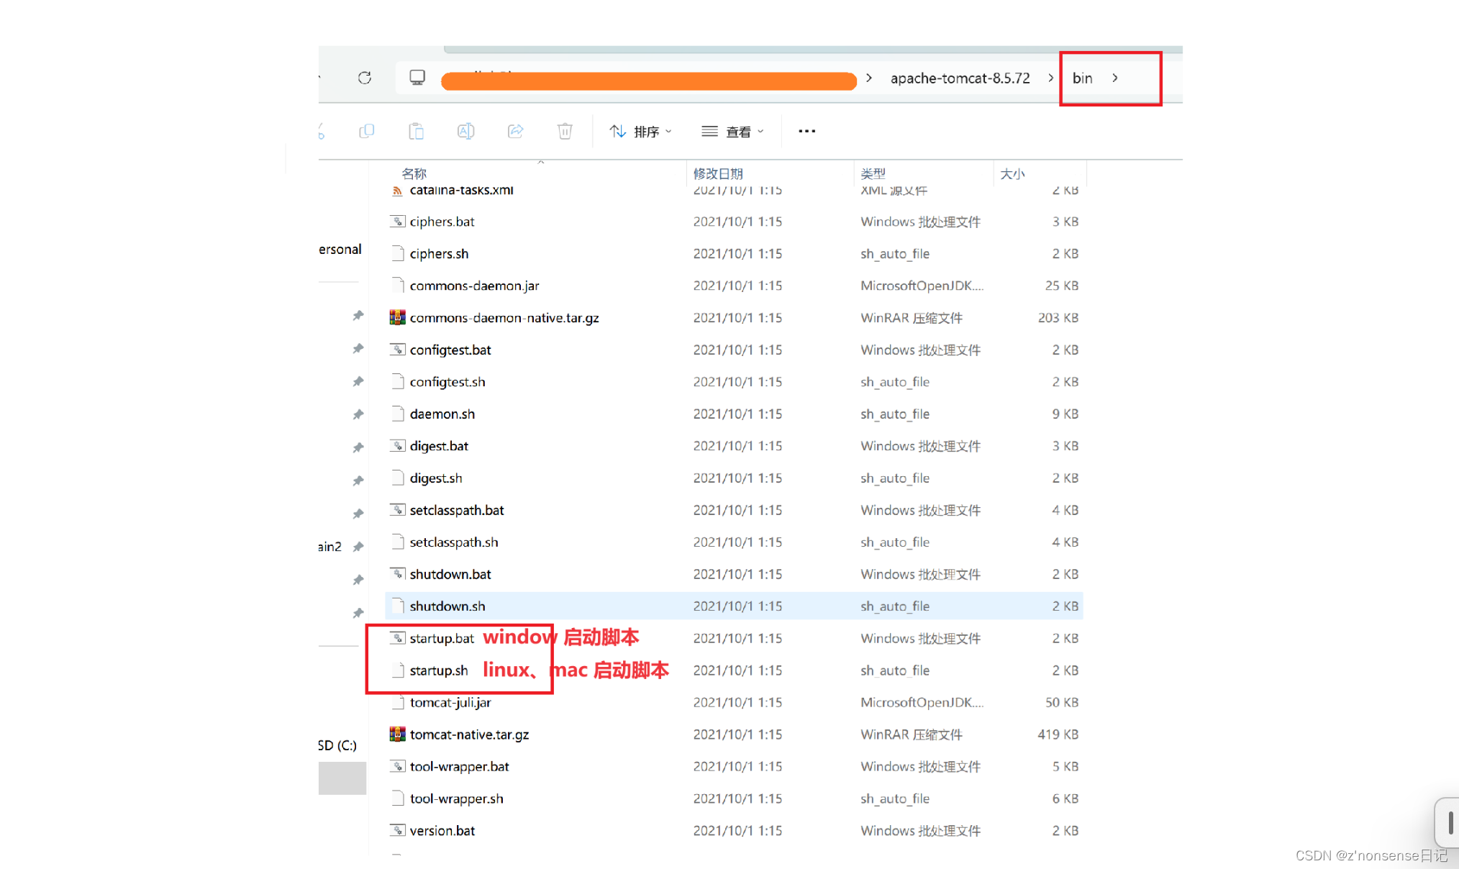The image size is (1459, 869).
Task: Click pin icon beside ain2 sidebar item
Action: [x=358, y=547]
